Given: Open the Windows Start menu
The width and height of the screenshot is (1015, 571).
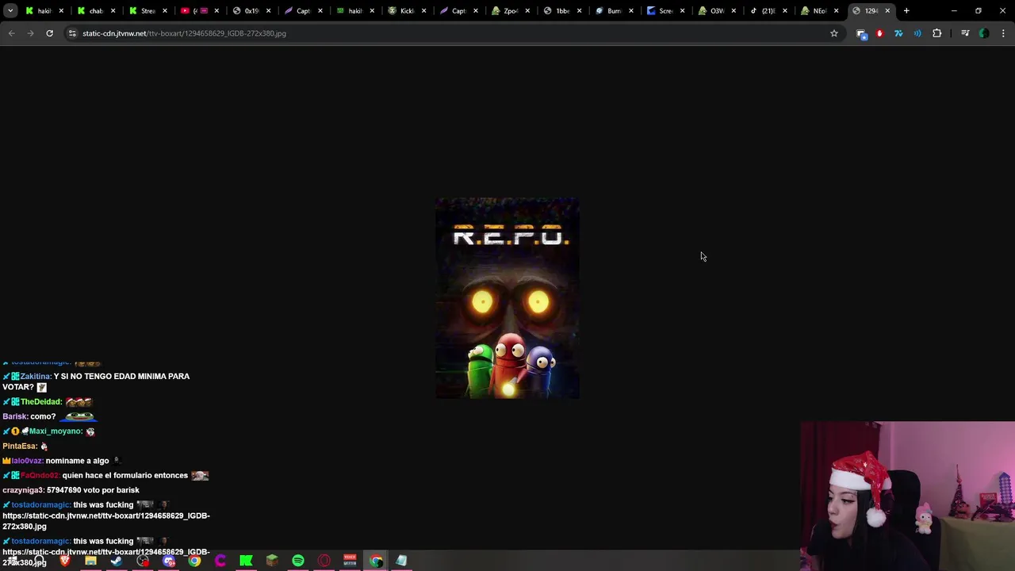Looking at the screenshot, I should coord(13,561).
